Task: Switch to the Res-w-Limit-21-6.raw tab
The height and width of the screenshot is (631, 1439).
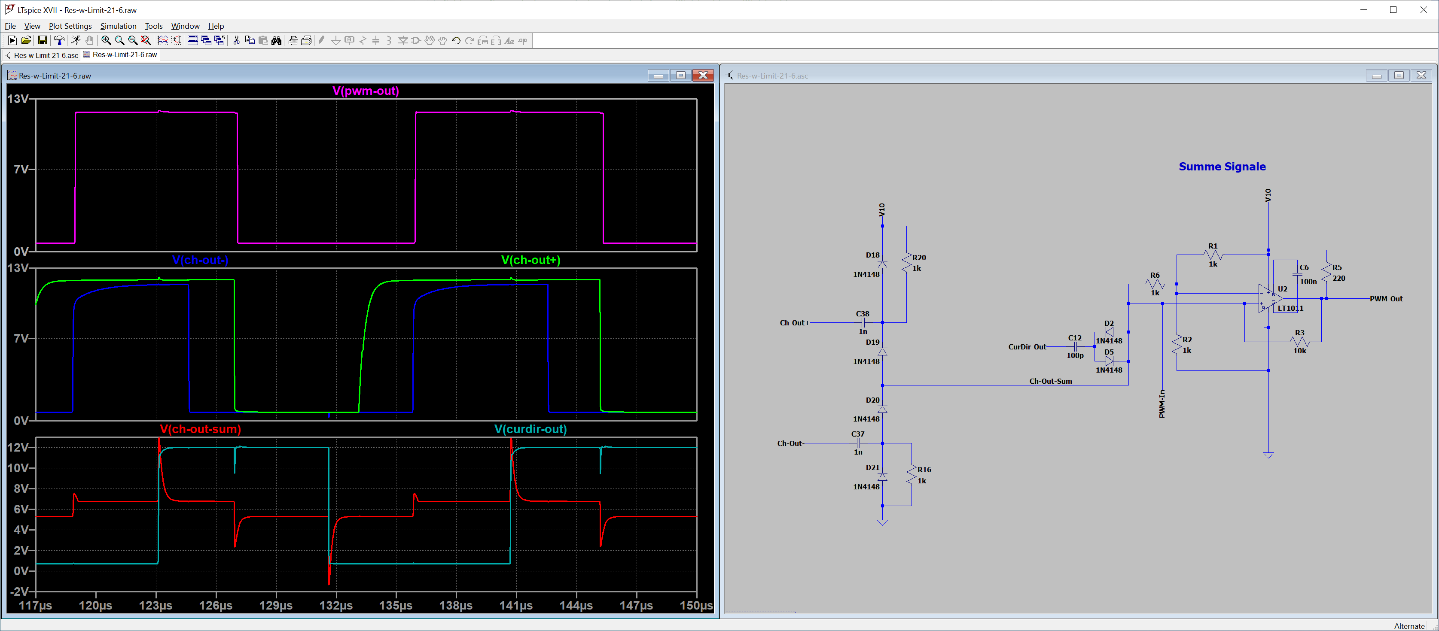Action: click(x=120, y=55)
